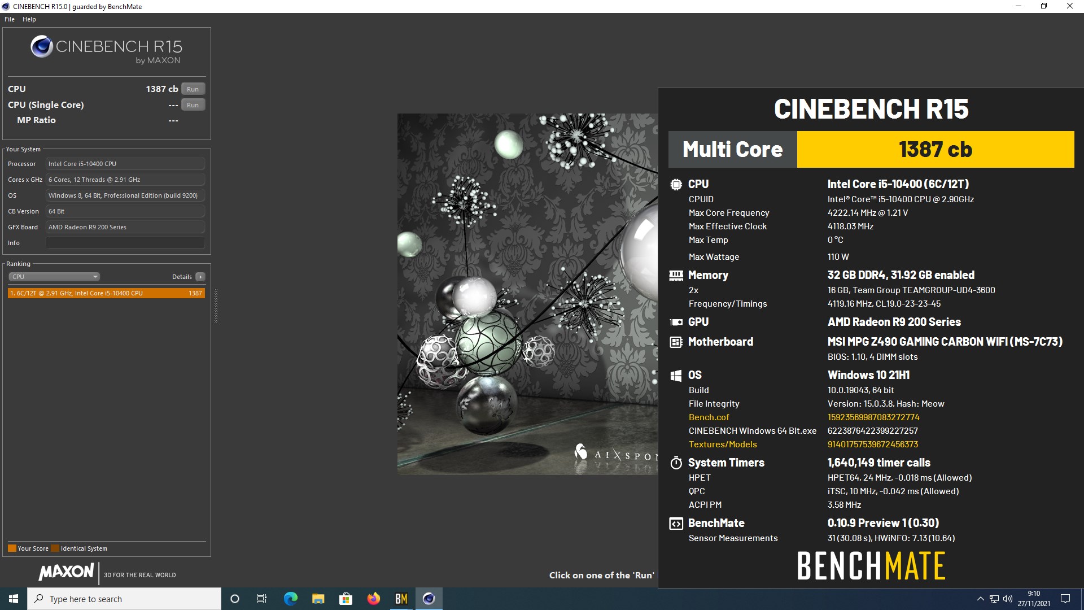The width and height of the screenshot is (1084, 610).
Task: Click the Cores x GHz field value
Action: tap(125, 180)
